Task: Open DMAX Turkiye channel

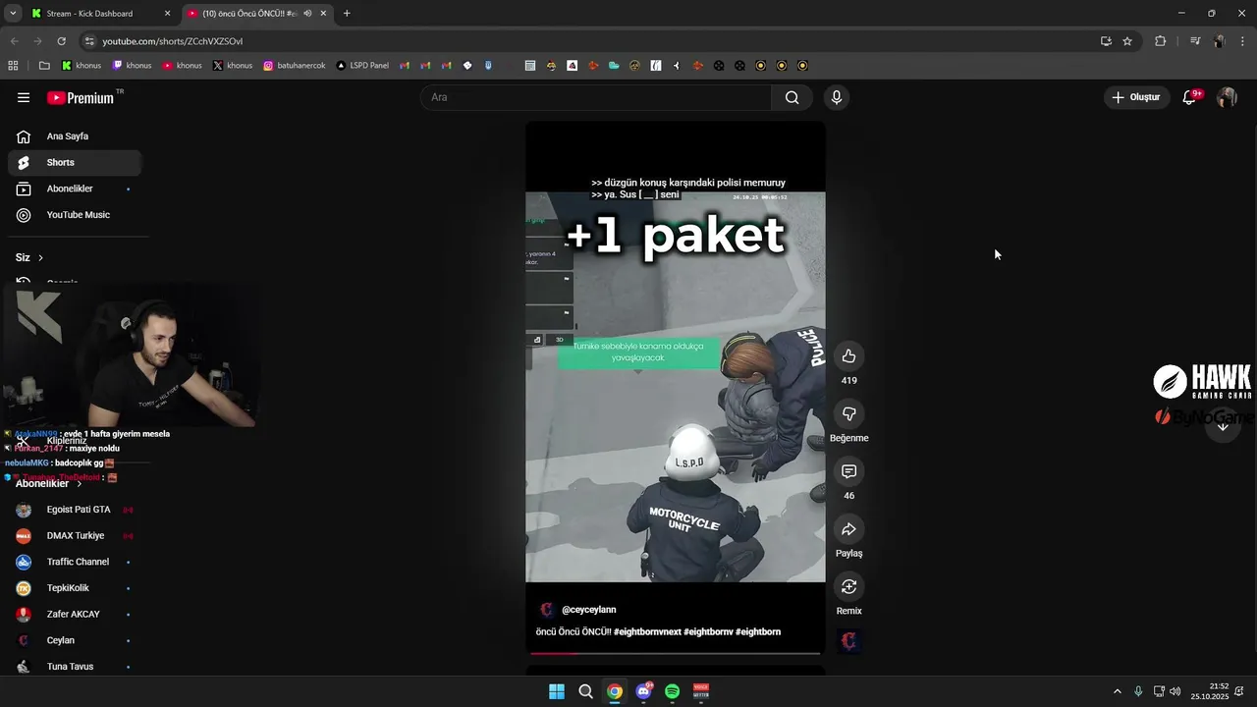Action: (x=76, y=536)
